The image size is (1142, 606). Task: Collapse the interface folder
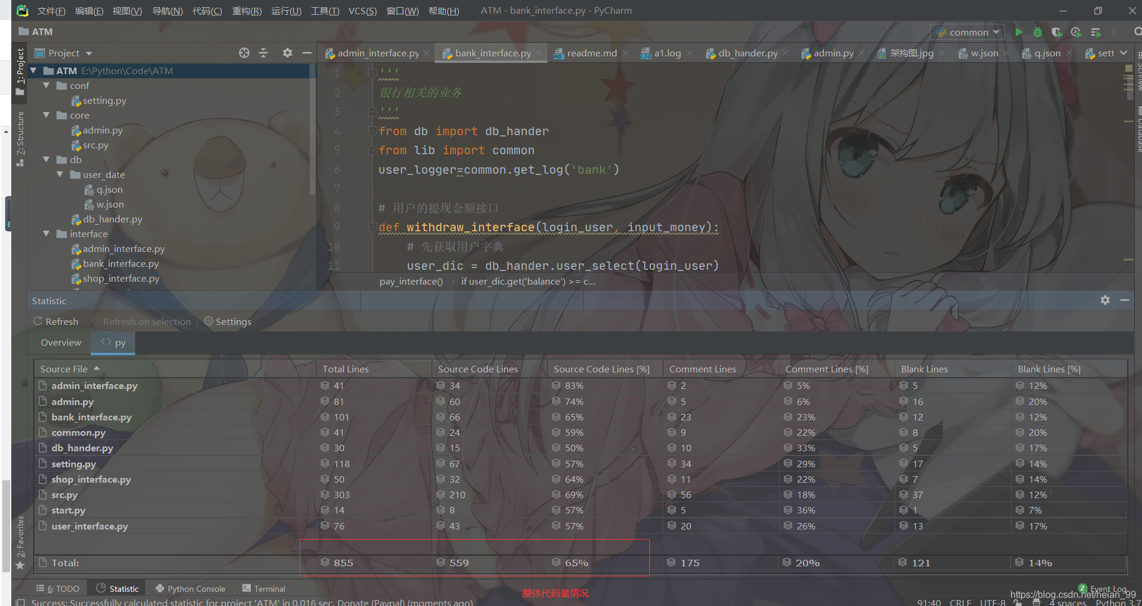pyautogui.click(x=46, y=234)
